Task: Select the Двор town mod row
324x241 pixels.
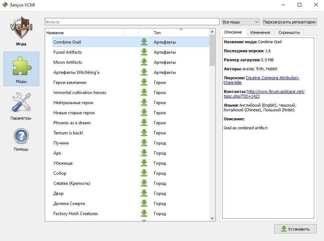Action: tap(131, 193)
